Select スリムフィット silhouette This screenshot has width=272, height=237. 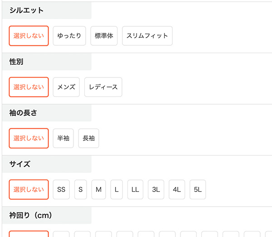[147, 36]
